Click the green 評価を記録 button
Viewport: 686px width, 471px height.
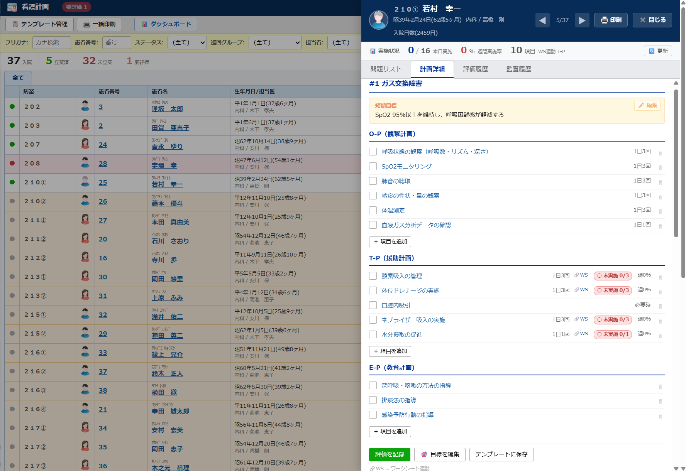(x=390, y=454)
